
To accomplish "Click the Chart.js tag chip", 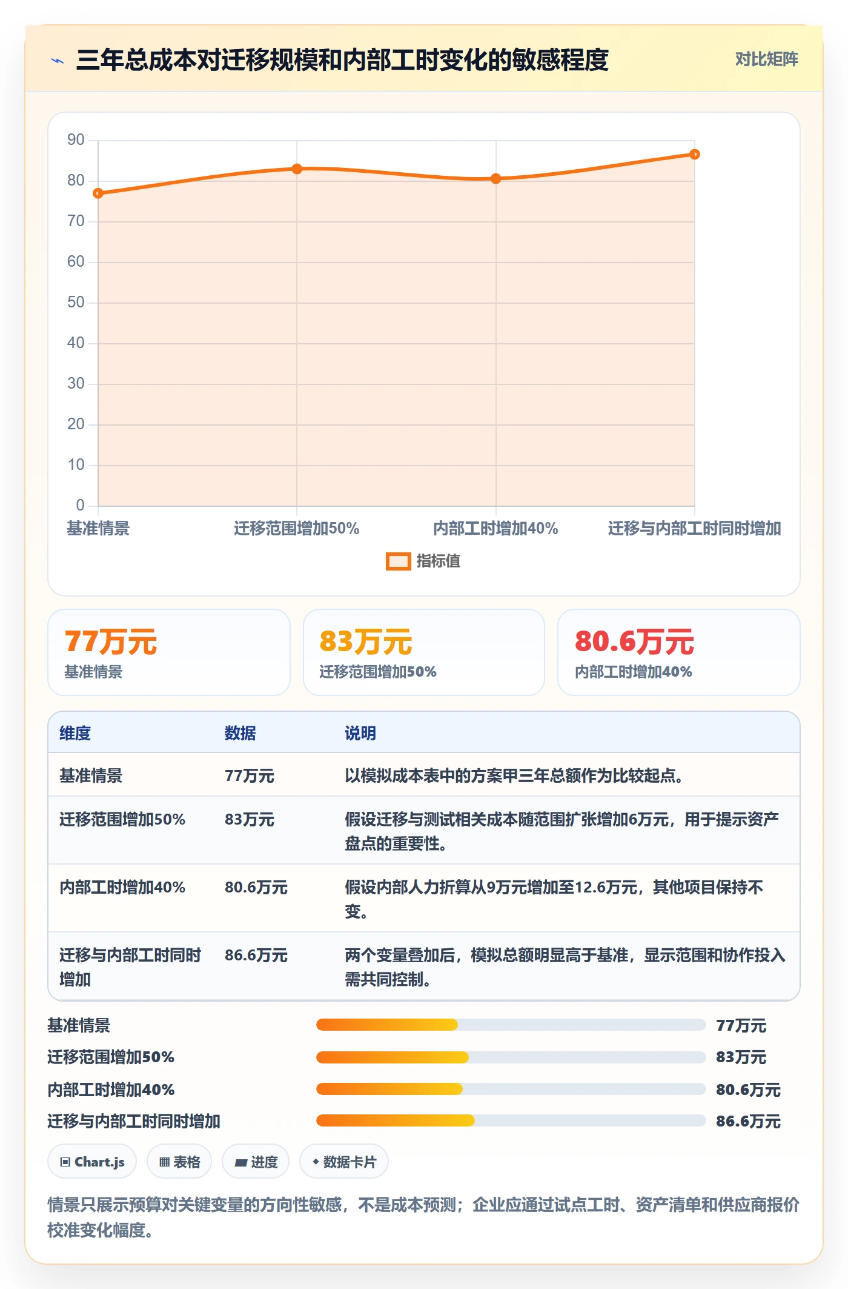I will tap(92, 1162).
